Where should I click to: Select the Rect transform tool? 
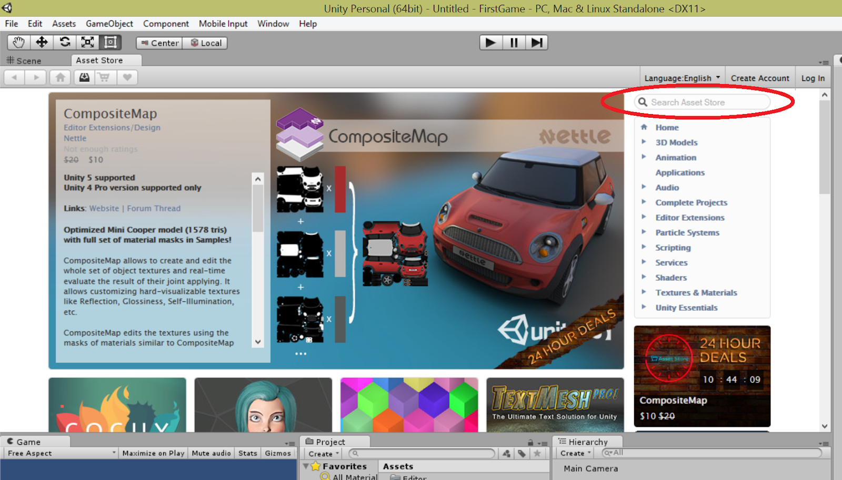[x=111, y=43]
